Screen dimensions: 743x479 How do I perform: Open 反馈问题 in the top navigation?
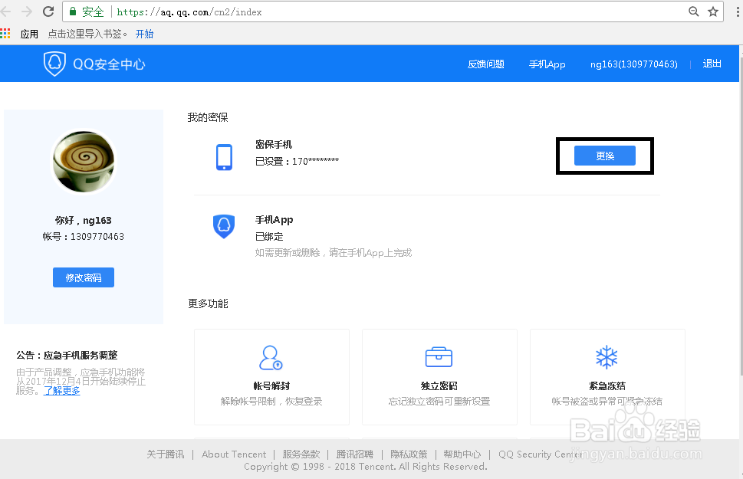(x=485, y=64)
